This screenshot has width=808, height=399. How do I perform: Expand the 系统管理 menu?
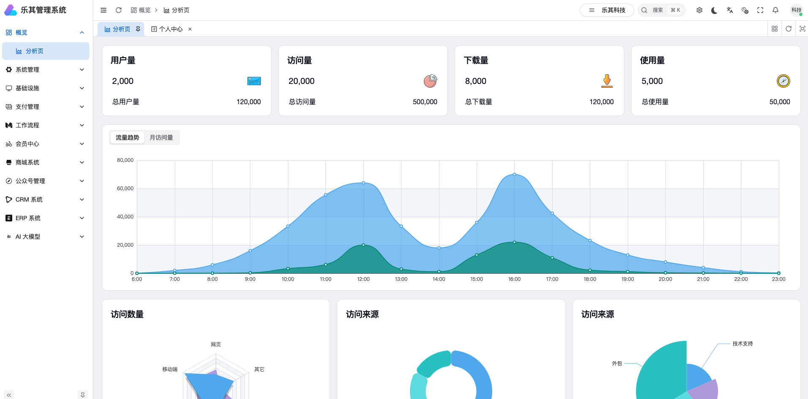point(45,70)
